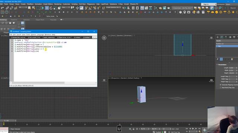Click the Length value field
The image size is (238, 133).
tap(232, 68)
